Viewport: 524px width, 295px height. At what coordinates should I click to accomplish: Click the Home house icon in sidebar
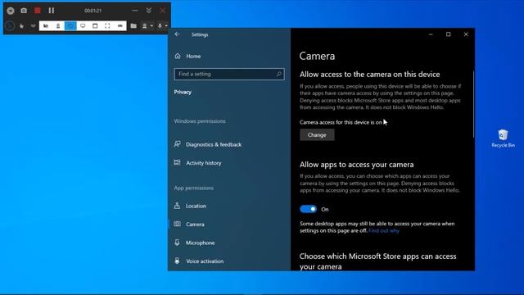178,57
